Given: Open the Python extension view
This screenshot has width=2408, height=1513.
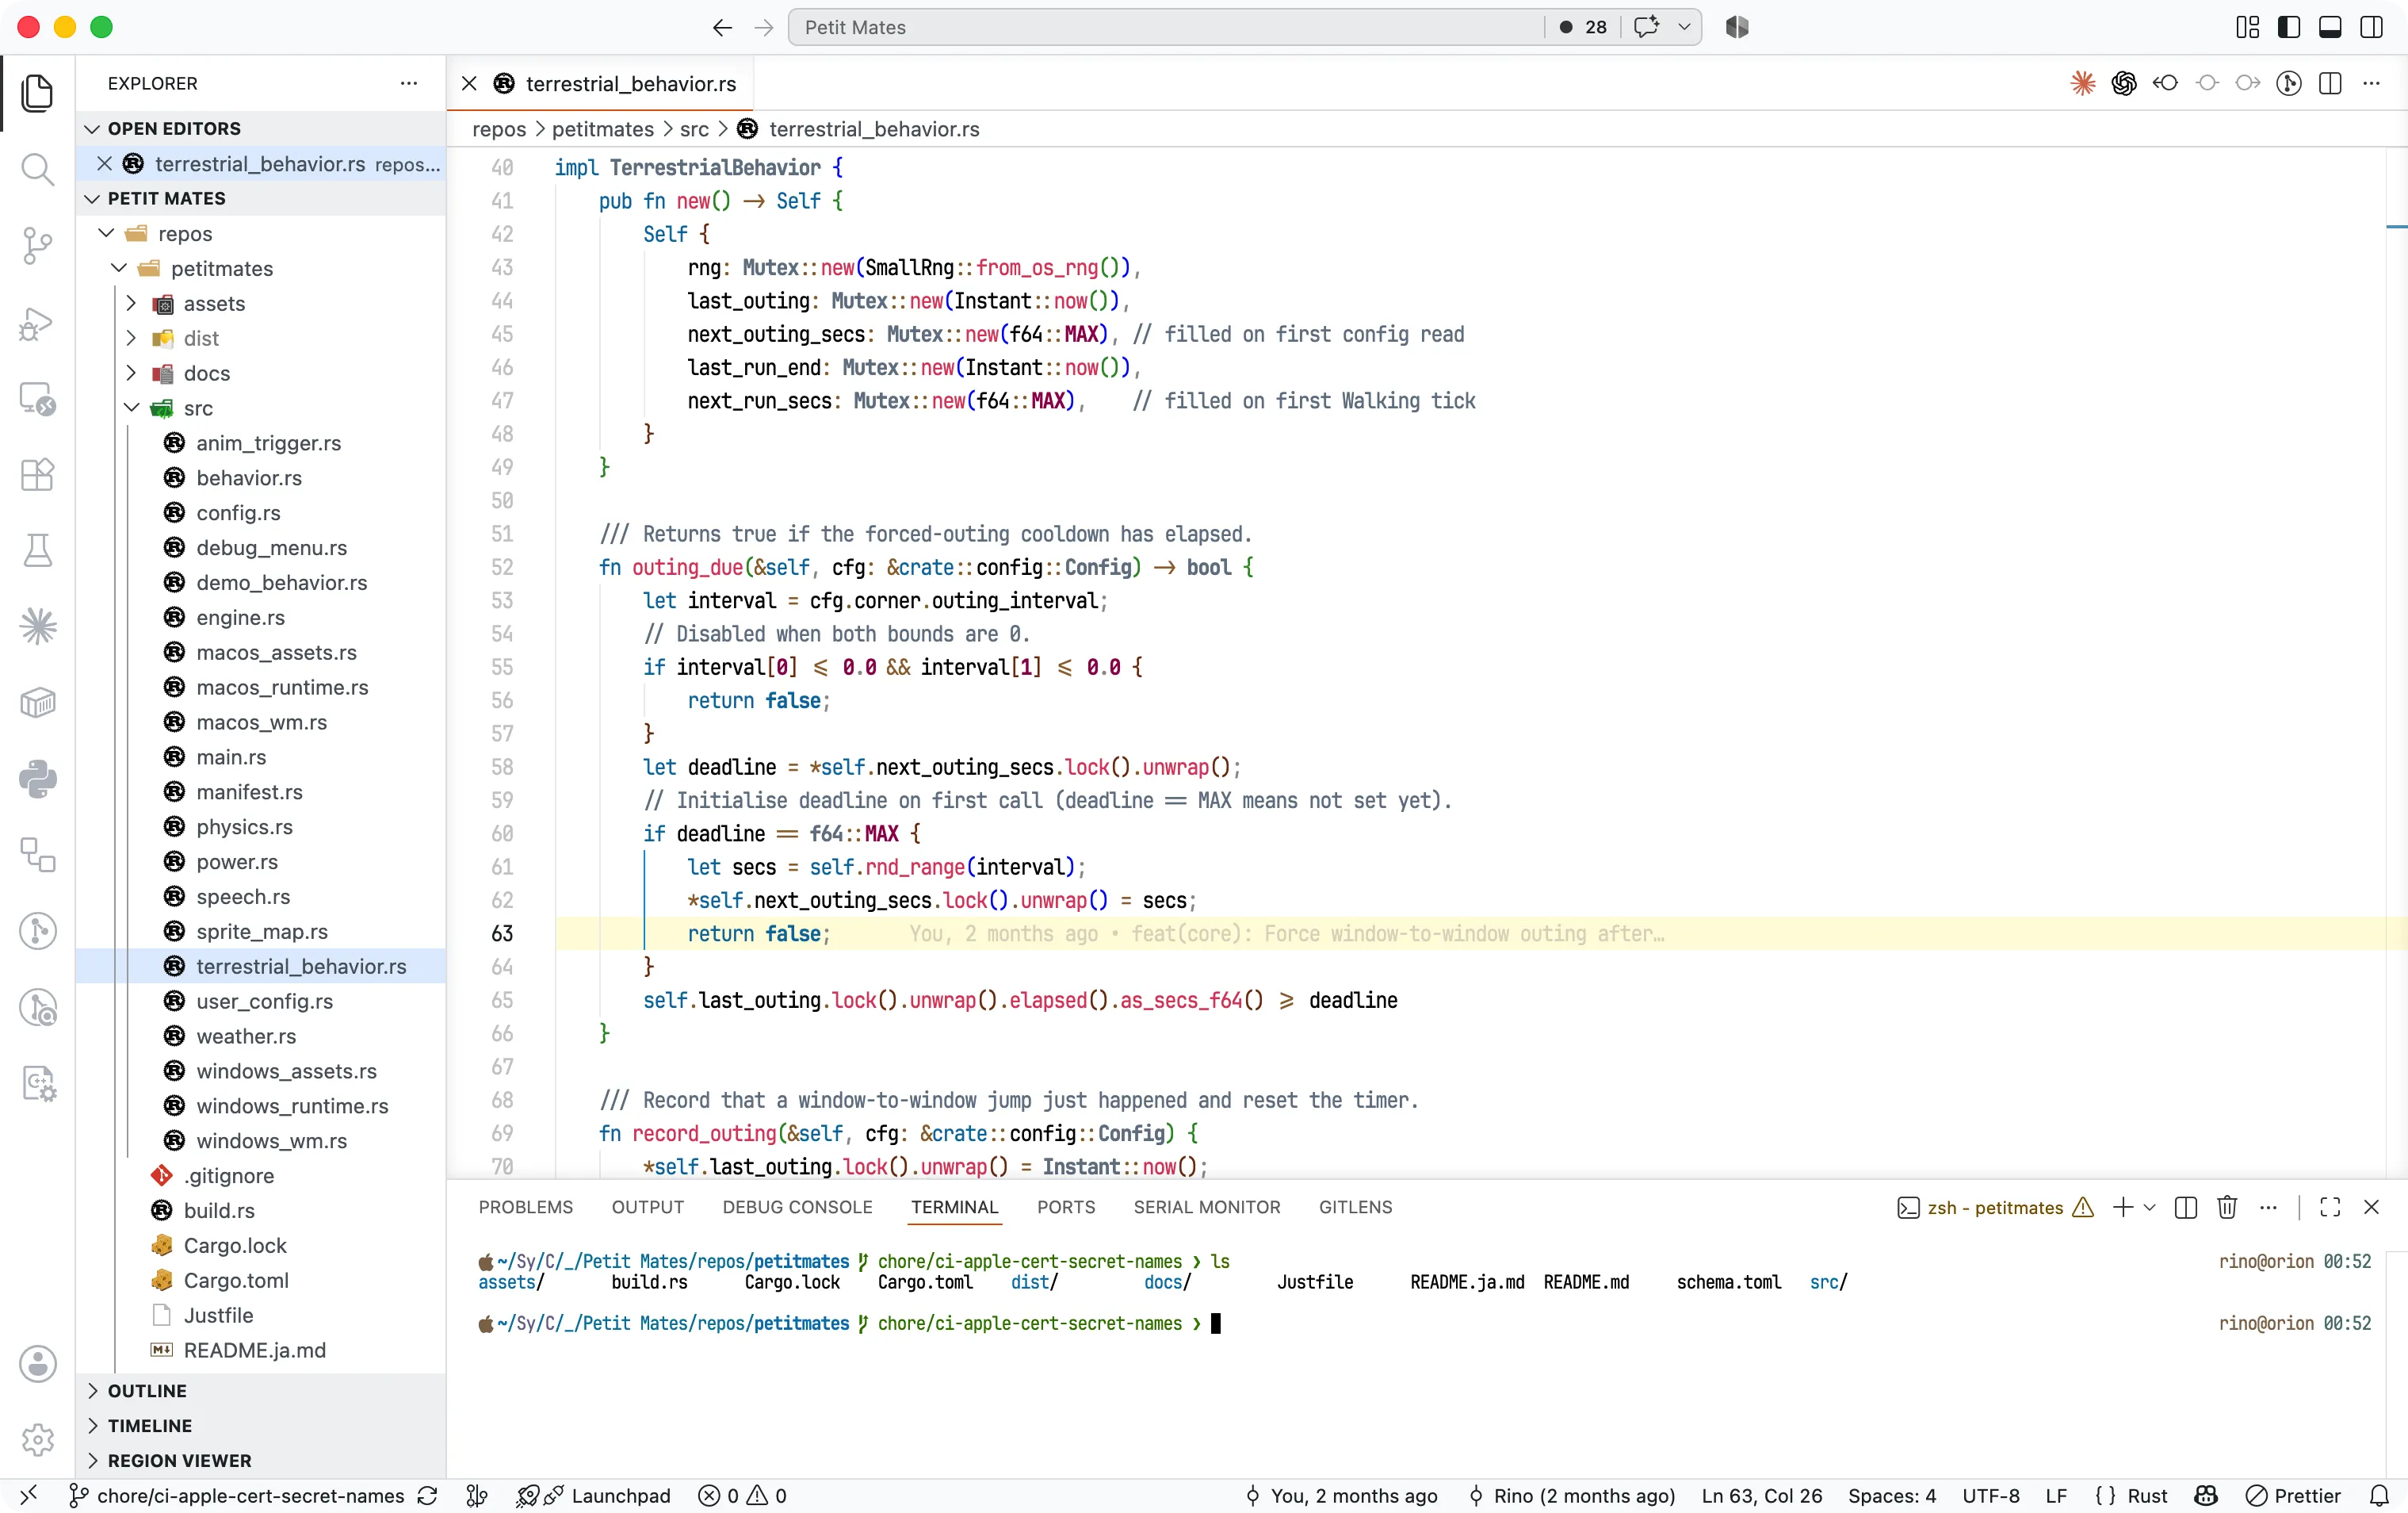Looking at the screenshot, I should pos(37,779).
